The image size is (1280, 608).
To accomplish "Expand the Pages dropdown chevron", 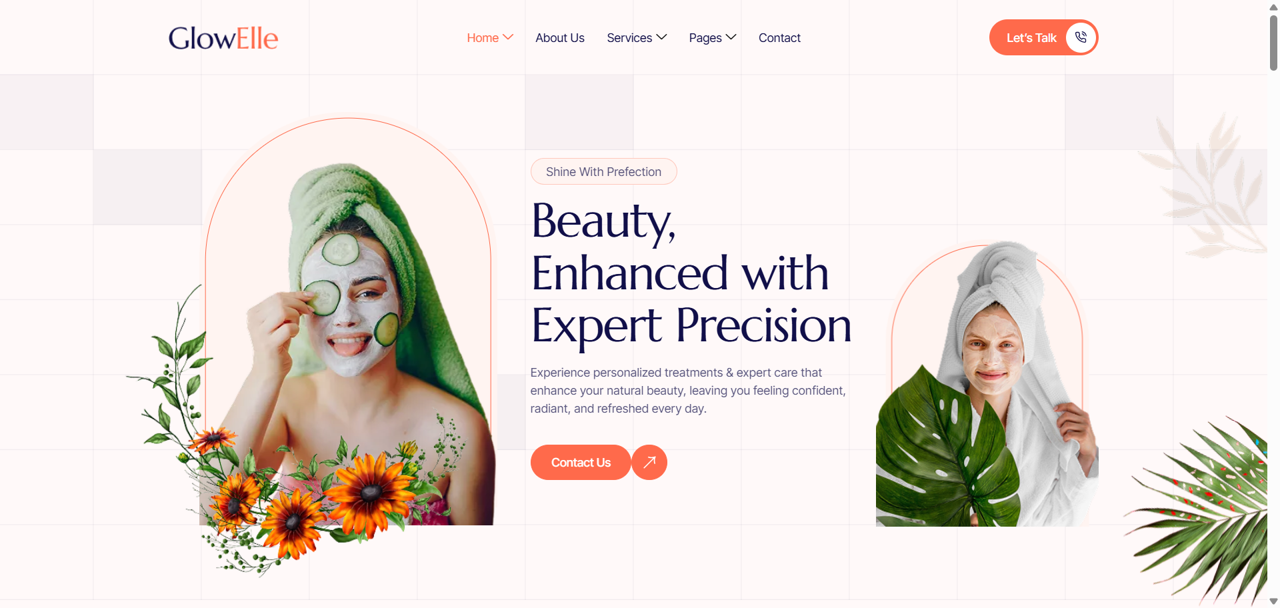I will pos(731,37).
